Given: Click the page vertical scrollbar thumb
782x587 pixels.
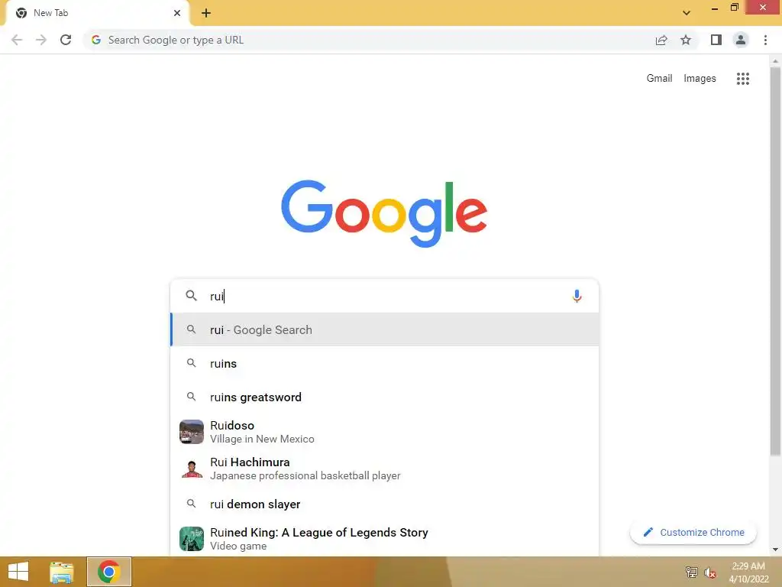Looking at the screenshot, I should tap(775, 261).
